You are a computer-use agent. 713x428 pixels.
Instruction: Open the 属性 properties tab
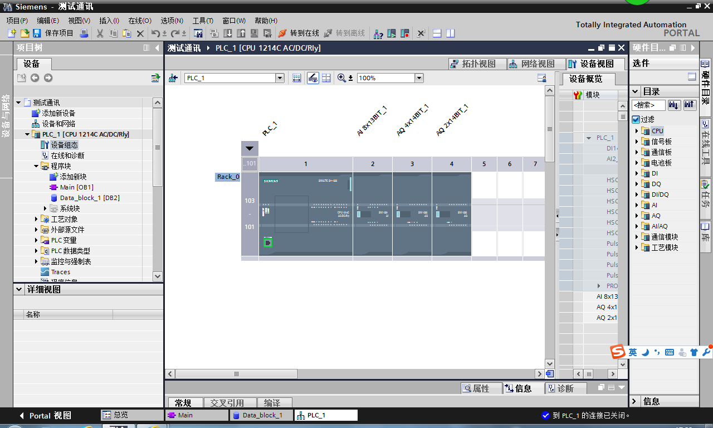coord(481,388)
